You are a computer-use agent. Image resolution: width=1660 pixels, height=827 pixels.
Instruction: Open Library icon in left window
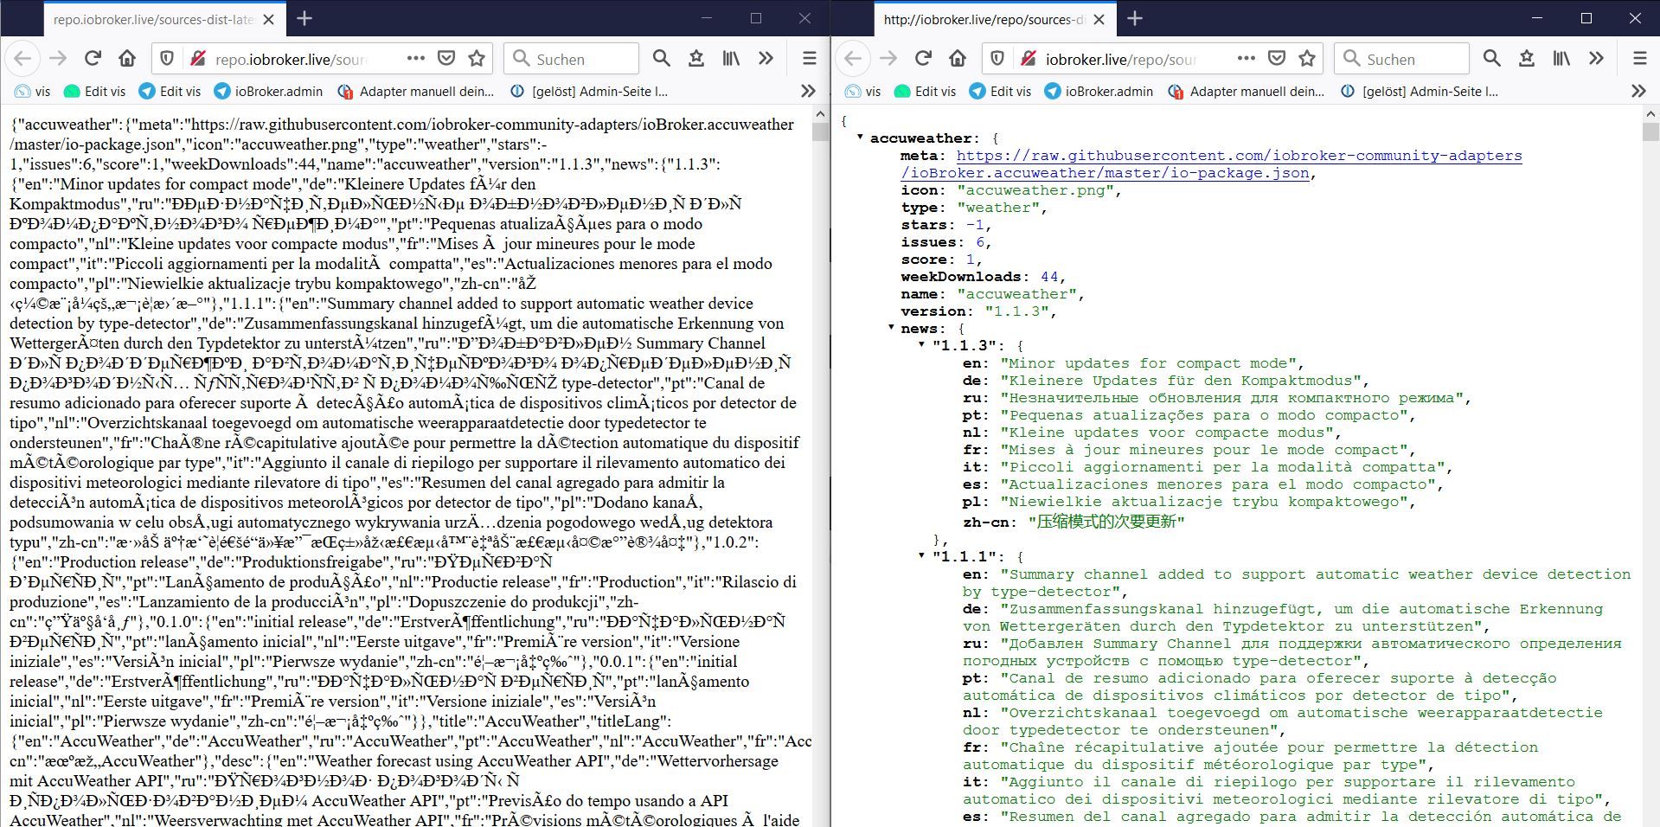731,59
